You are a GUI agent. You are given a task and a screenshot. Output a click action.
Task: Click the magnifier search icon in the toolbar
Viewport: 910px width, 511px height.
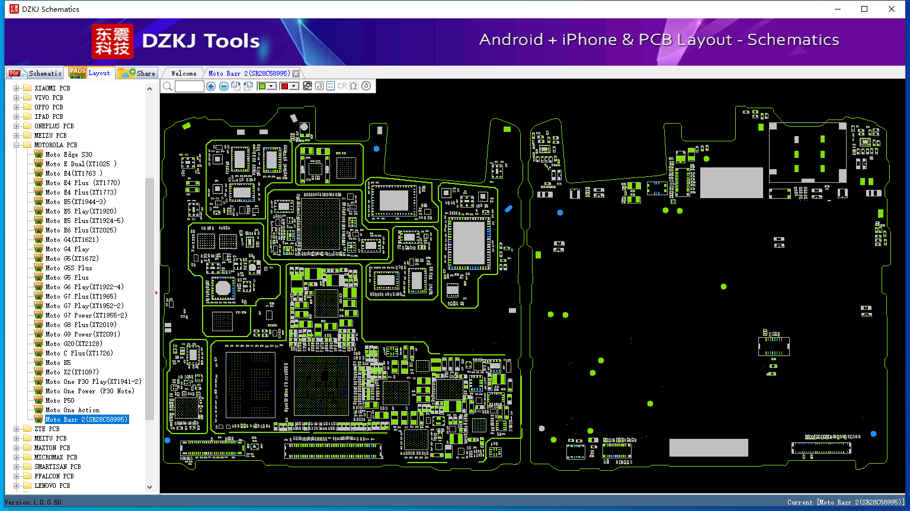tap(168, 86)
